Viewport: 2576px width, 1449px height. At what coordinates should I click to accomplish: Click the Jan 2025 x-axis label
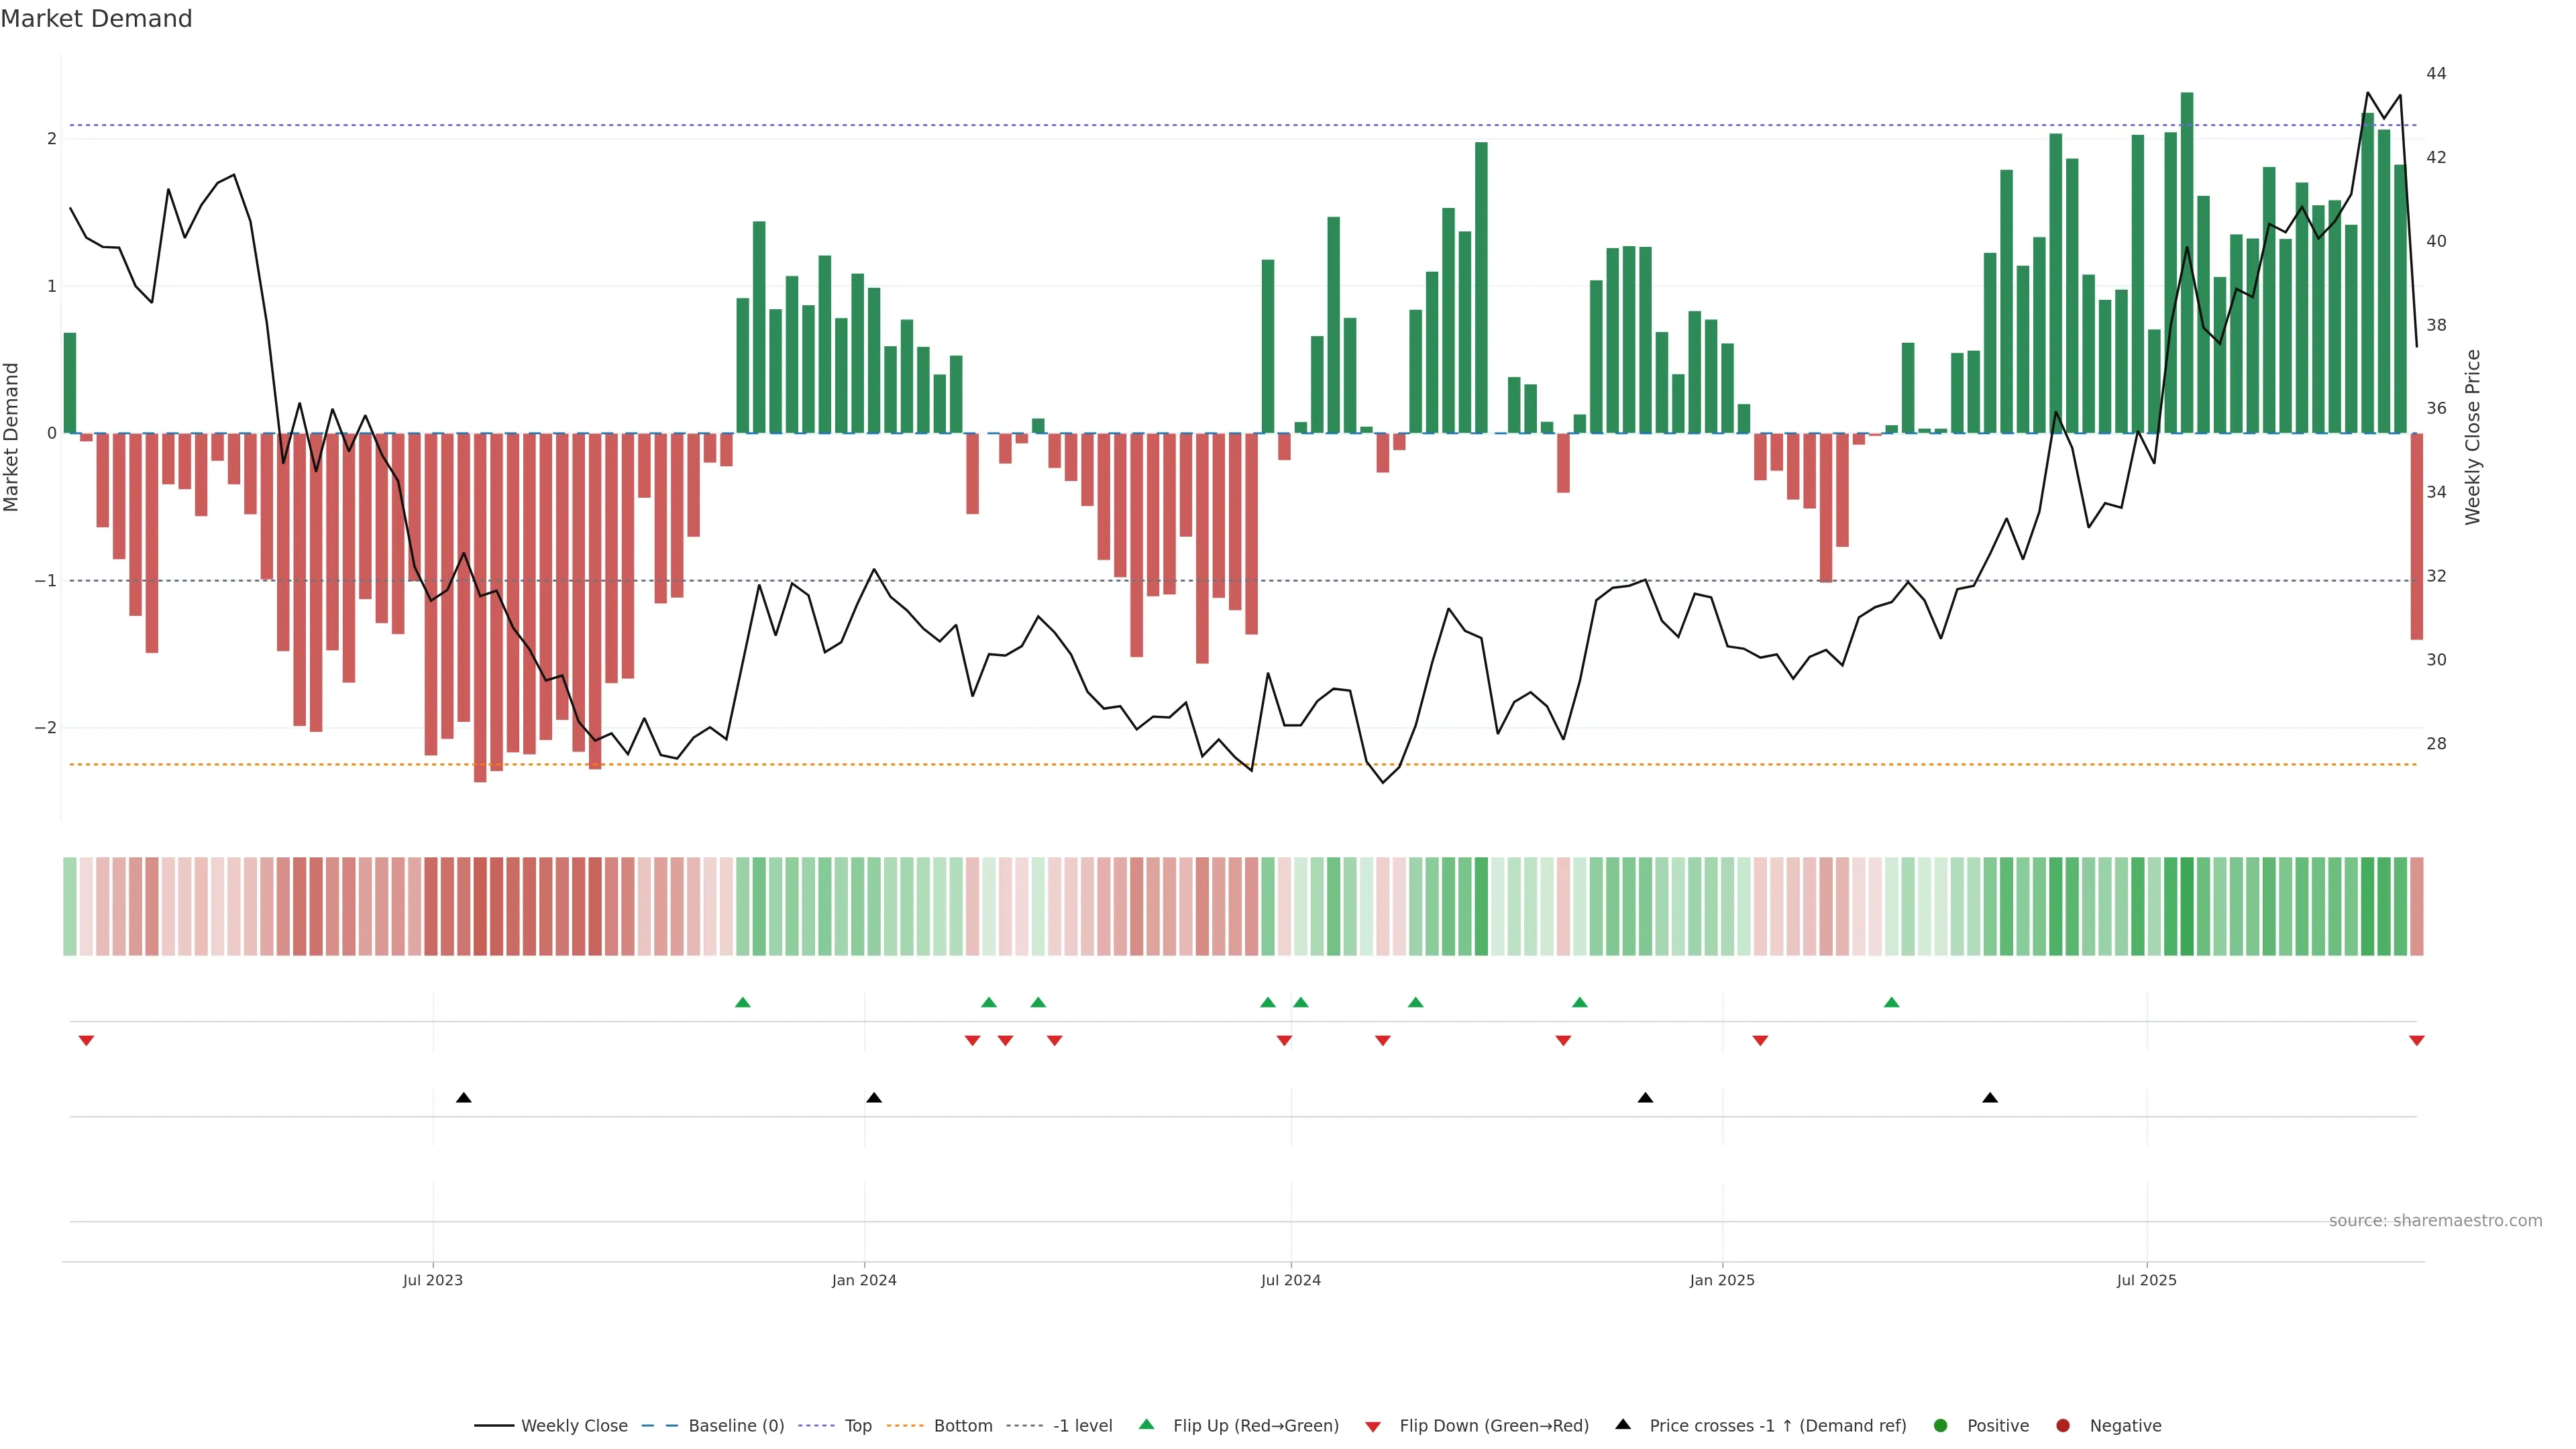[x=1722, y=1280]
